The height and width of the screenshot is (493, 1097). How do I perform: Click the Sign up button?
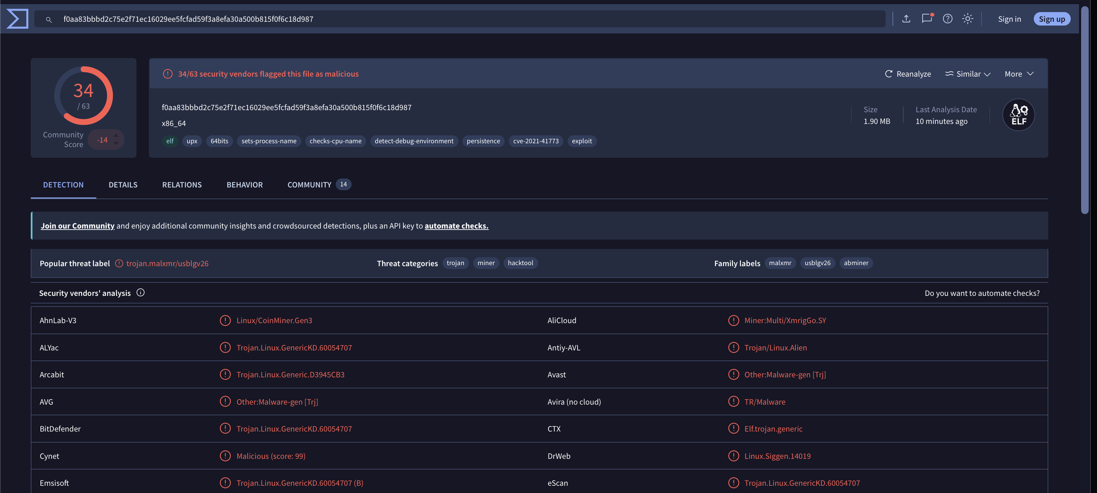tap(1051, 19)
